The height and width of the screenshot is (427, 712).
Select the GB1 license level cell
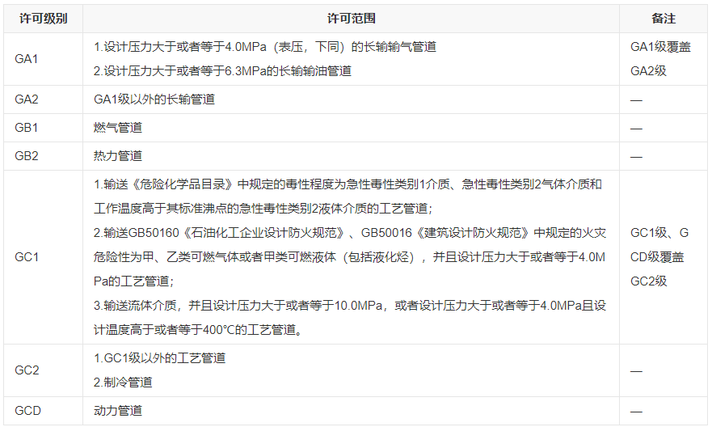point(27,128)
